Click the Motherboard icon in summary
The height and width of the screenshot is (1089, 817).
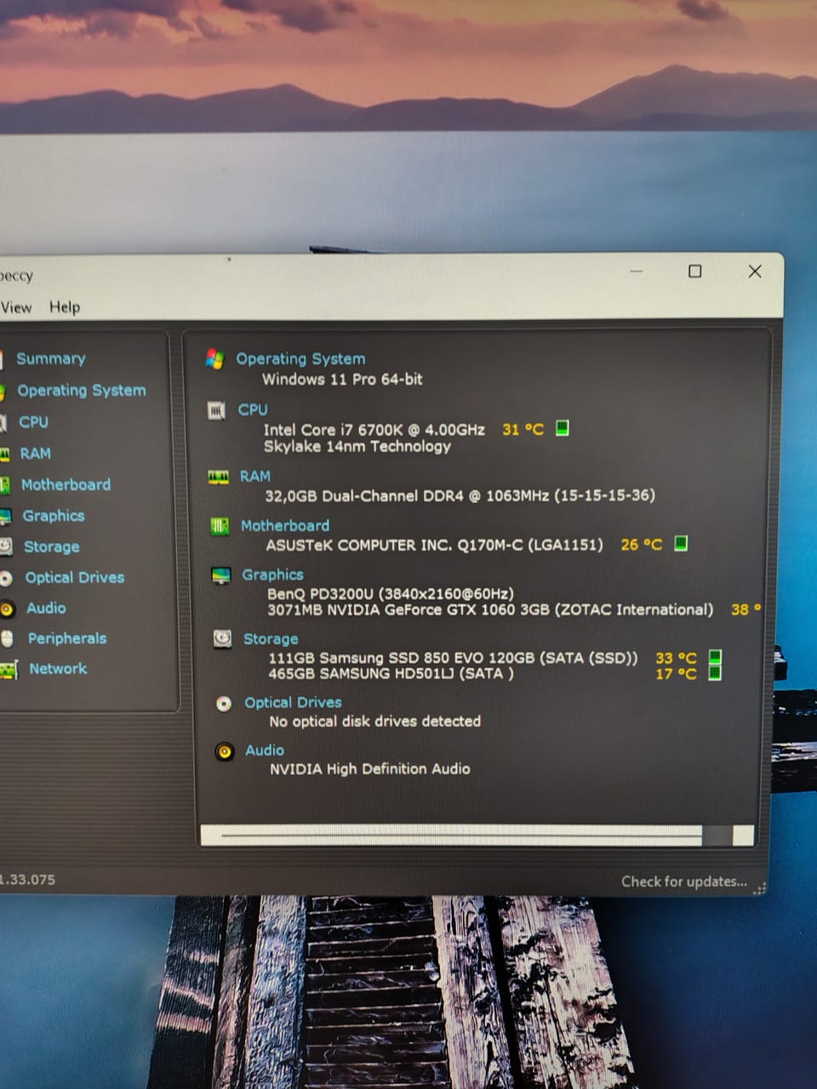tap(220, 527)
